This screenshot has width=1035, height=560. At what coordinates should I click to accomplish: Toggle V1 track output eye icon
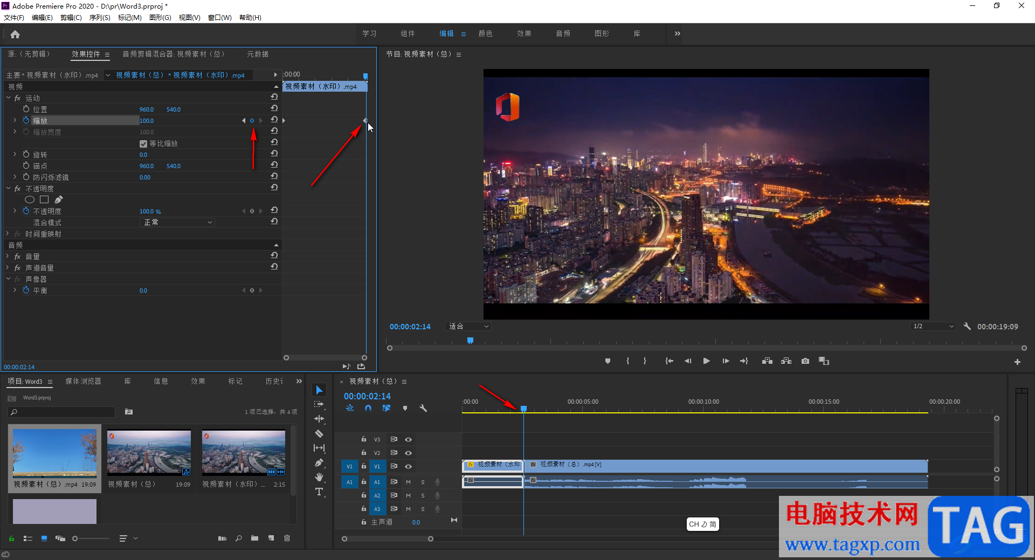coord(408,466)
